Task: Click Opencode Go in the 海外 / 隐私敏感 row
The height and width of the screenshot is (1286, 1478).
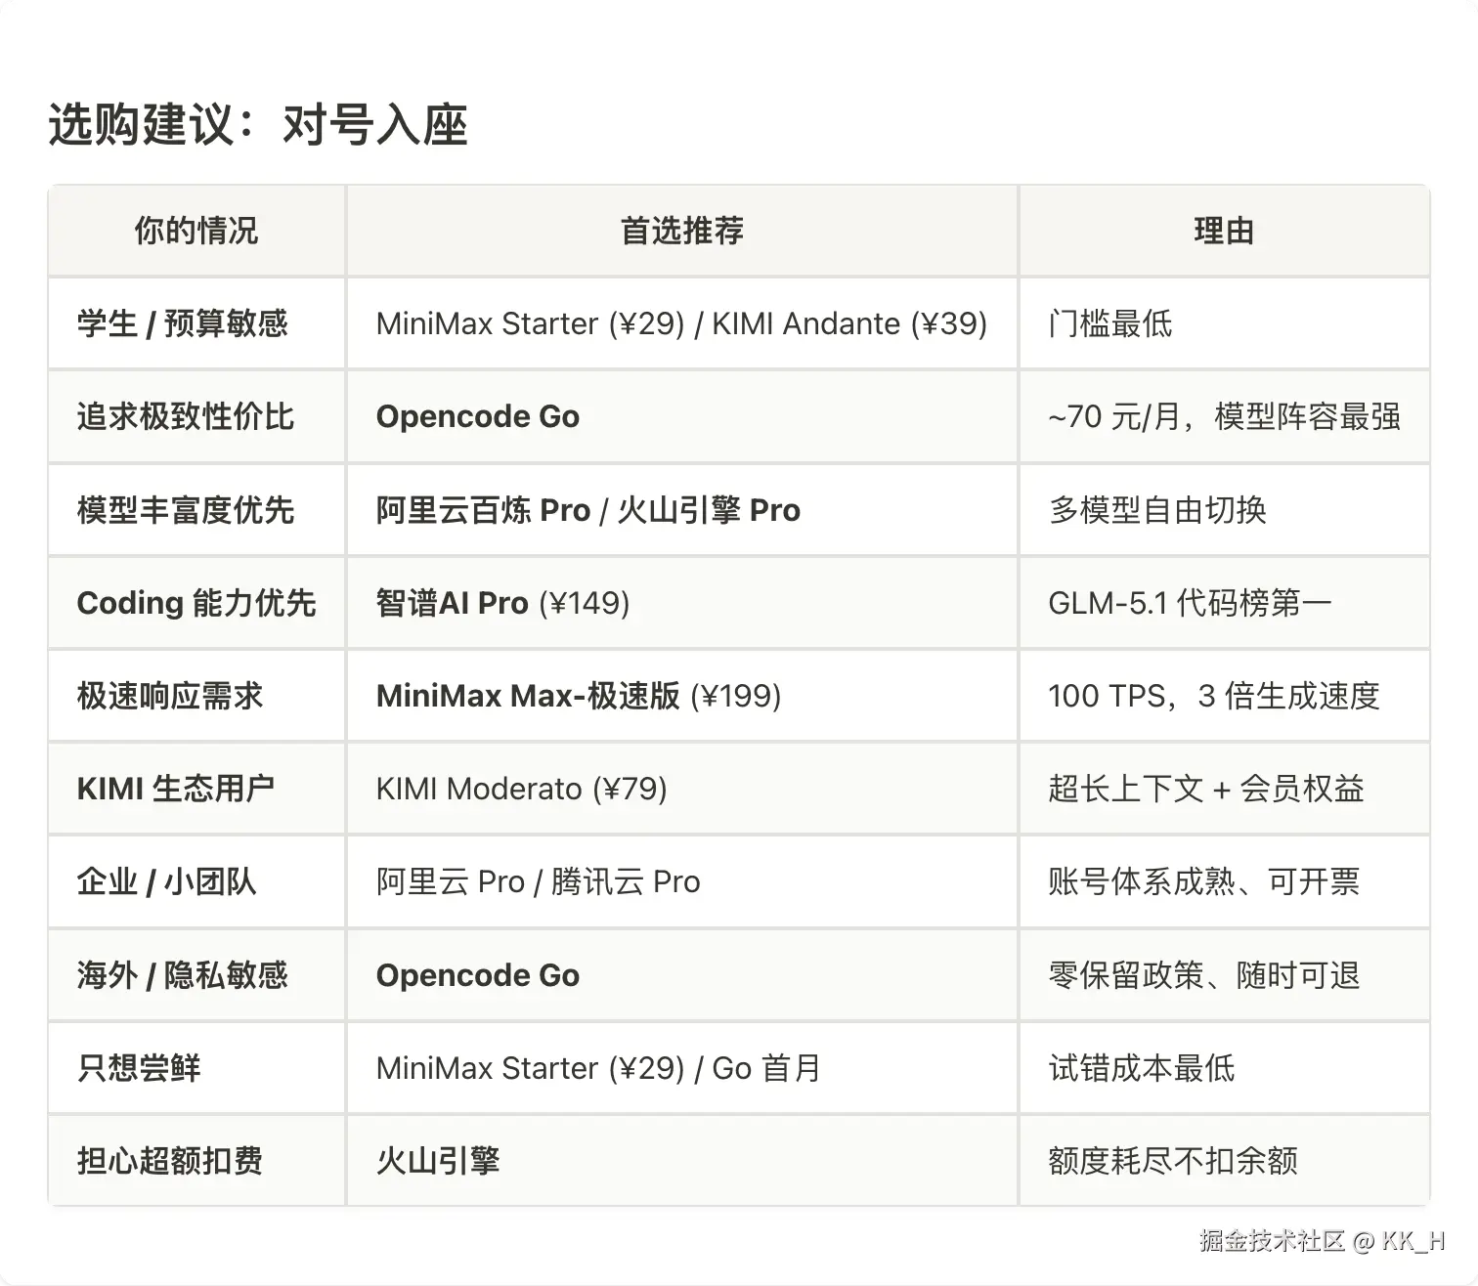Action: (478, 975)
